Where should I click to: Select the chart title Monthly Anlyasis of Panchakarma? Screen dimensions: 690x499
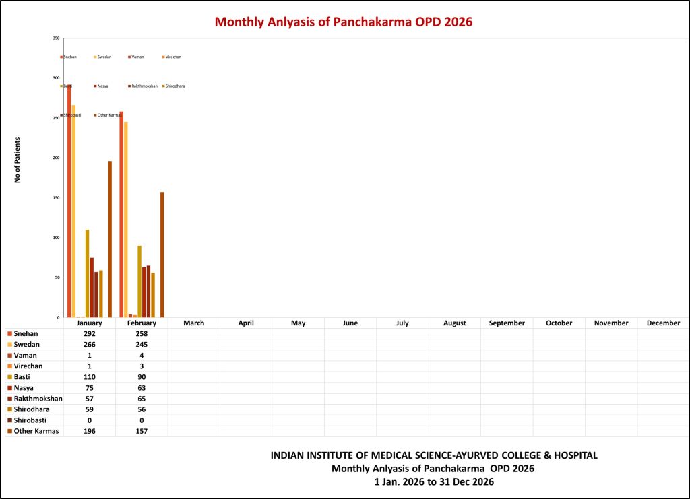[344, 22]
